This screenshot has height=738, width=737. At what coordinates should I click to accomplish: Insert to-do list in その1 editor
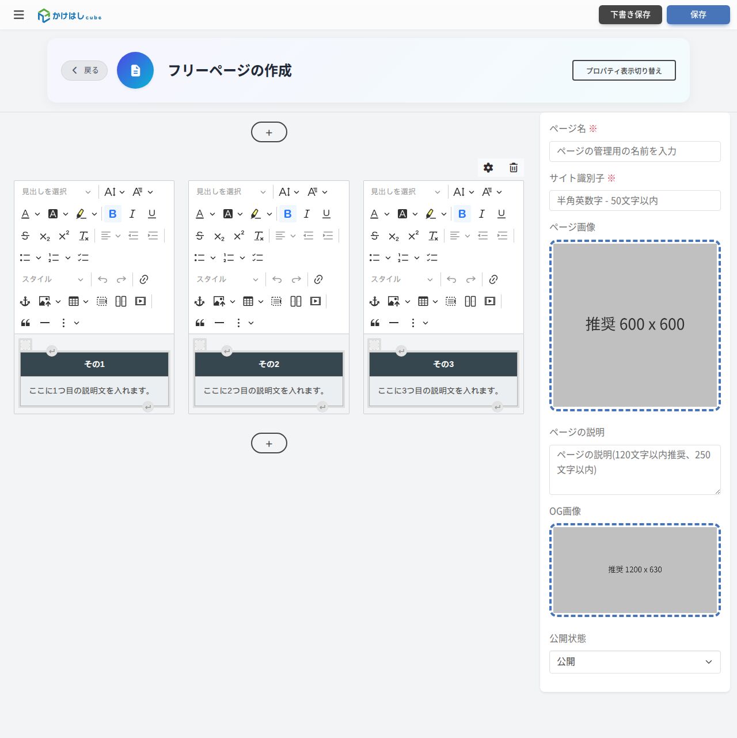pyautogui.click(x=83, y=258)
